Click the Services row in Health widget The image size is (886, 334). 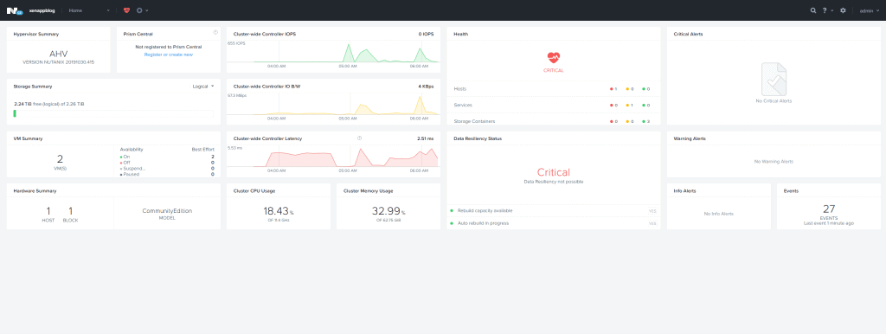[554, 105]
